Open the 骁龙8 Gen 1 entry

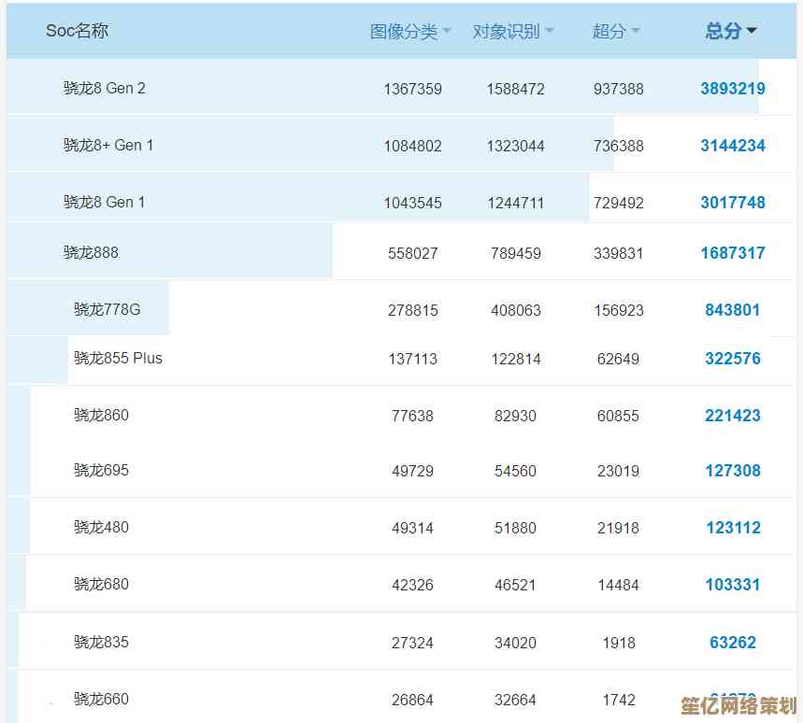pos(104,202)
